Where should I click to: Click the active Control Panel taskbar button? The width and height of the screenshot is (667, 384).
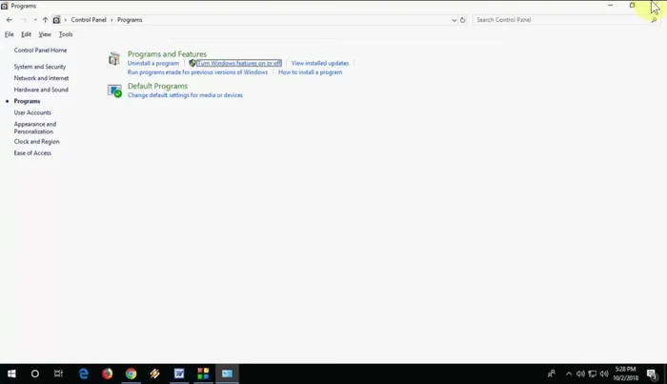click(227, 374)
